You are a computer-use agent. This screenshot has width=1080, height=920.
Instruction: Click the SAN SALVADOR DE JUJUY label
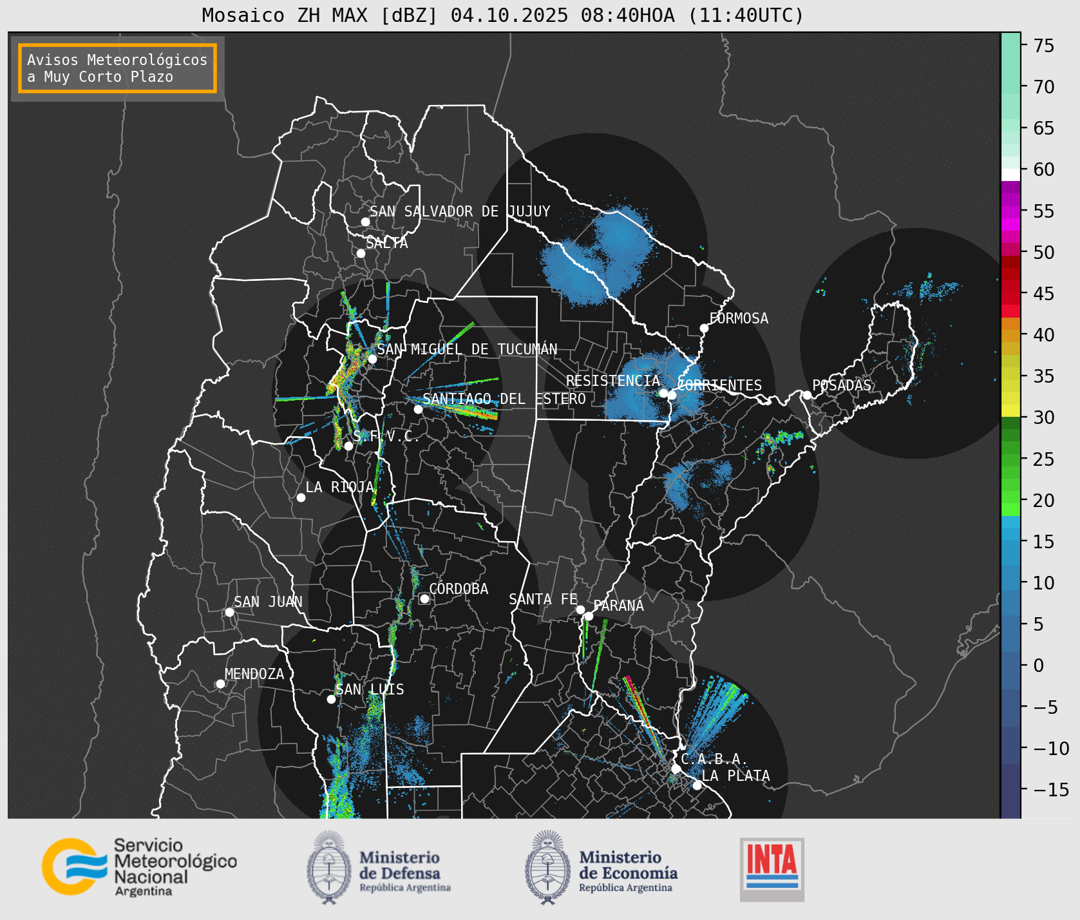(x=460, y=211)
